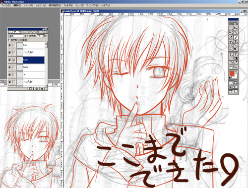Click the Jump To application button in toolbox
Viewport: 248px width, 188px height.
click(x=233, y=91)
